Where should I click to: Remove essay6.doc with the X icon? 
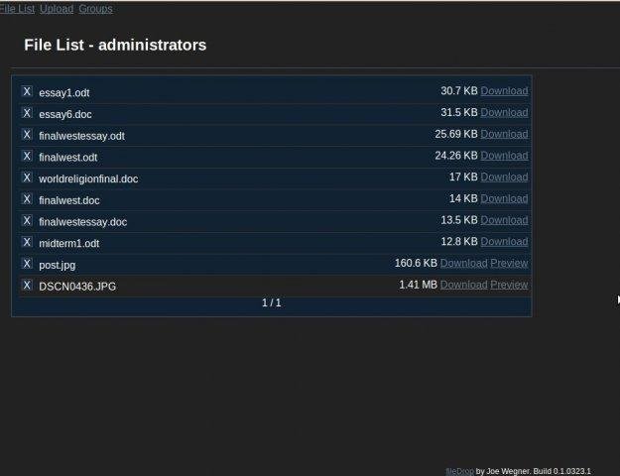pyautogui.click(x=27, y=113)
